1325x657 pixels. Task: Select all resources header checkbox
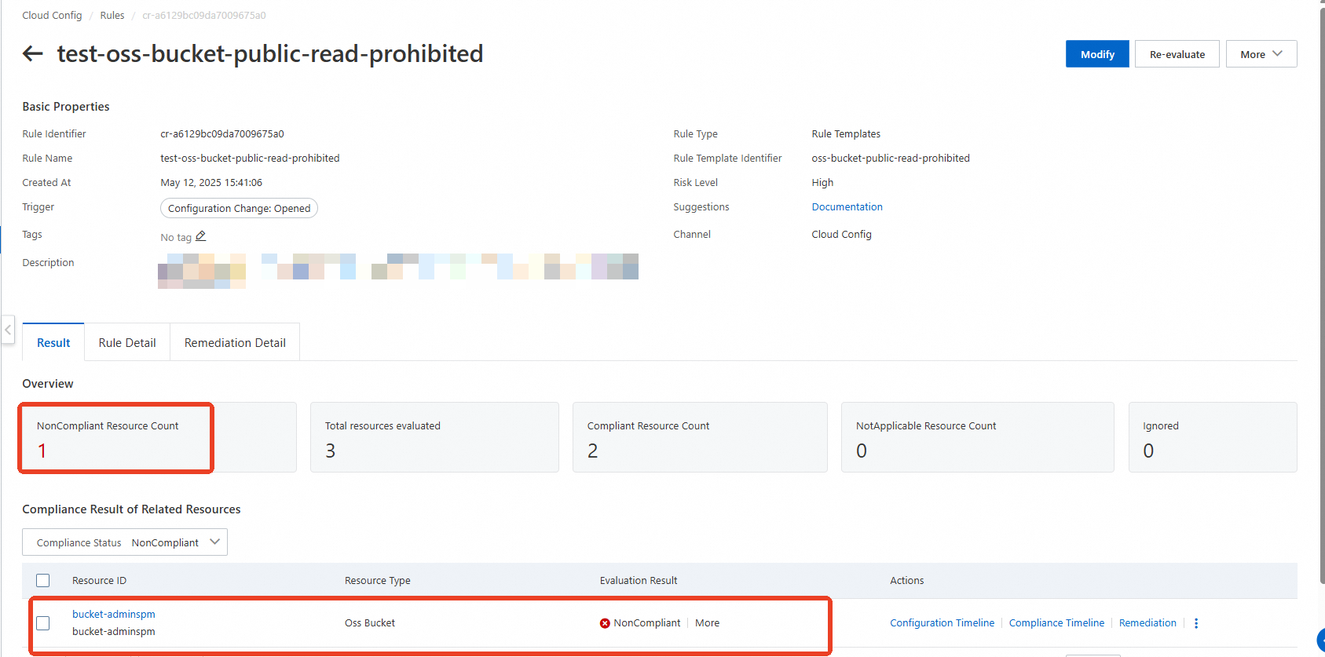pos(43,580)
